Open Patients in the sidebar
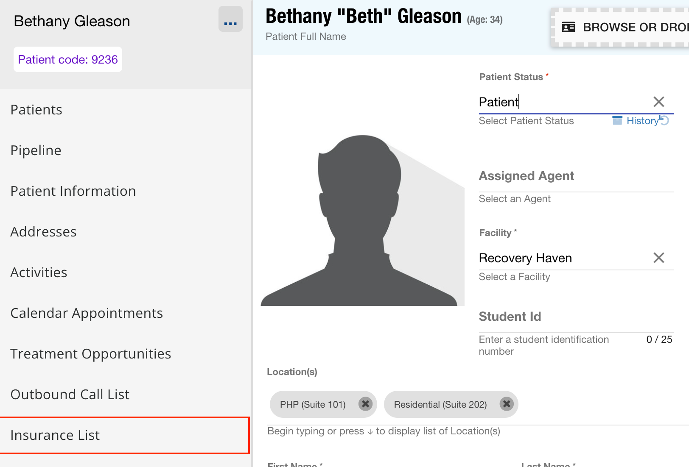This screenshot has height=467, width=689. coord(36,110)
